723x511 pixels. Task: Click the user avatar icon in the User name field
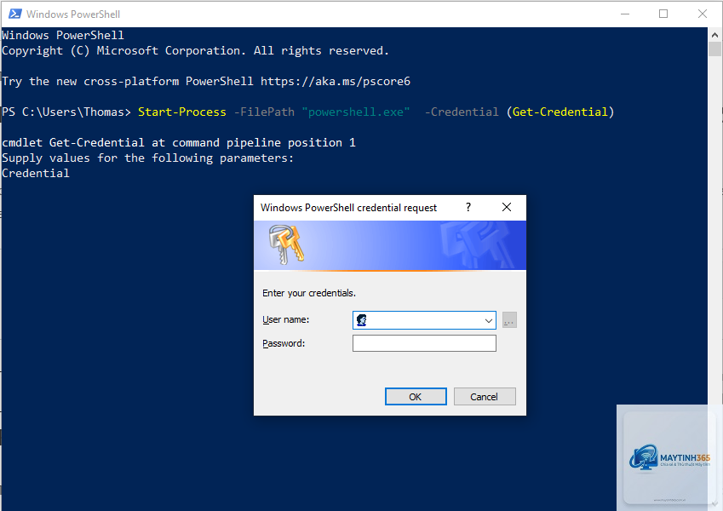pos(361,320)
